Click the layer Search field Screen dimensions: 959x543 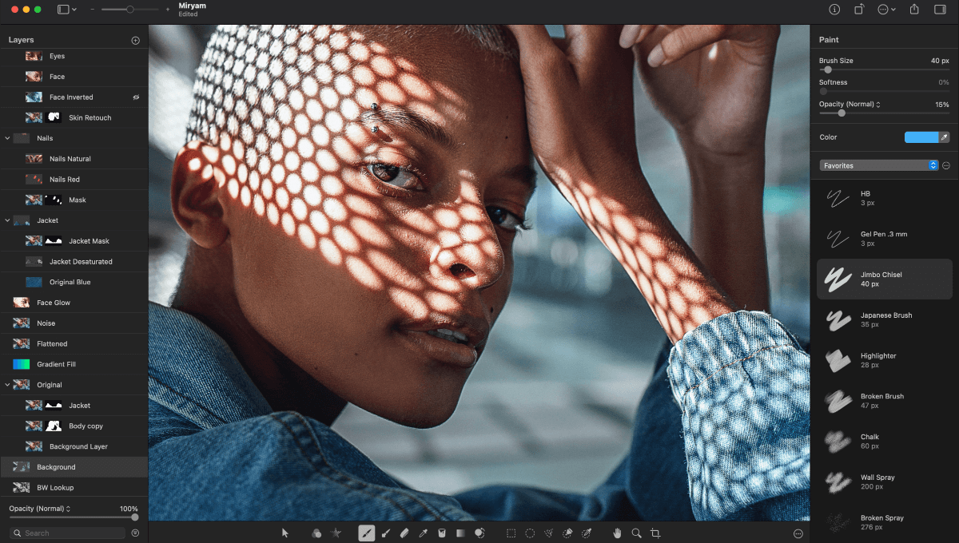pos(68,533)
